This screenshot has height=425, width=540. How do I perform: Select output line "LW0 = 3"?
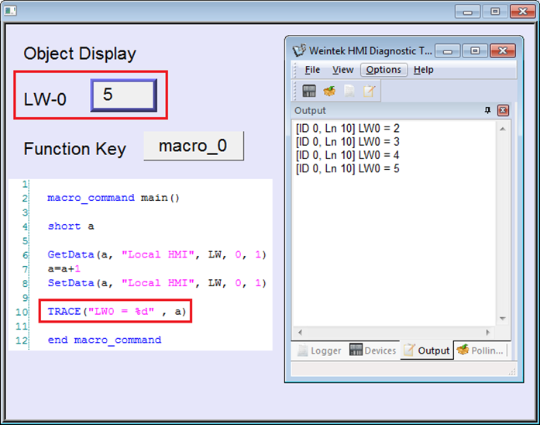(x=348, y=142)
